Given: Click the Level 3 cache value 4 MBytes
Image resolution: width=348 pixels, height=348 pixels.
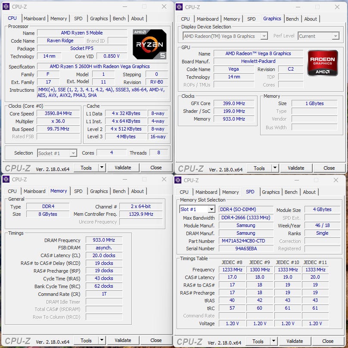Looking at the screenshot, I should [x=126, y=137].
